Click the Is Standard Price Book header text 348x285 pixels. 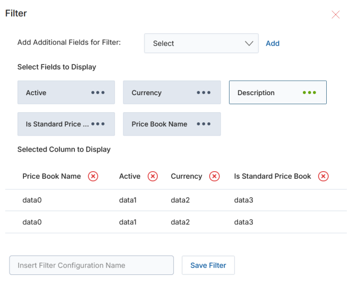click(273, 176)
